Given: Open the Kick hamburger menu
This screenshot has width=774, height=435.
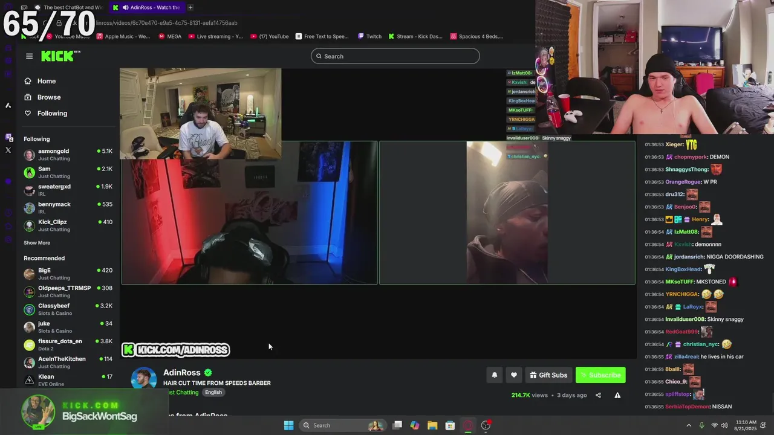Looking at the screenshot, I should pos(29,56).
